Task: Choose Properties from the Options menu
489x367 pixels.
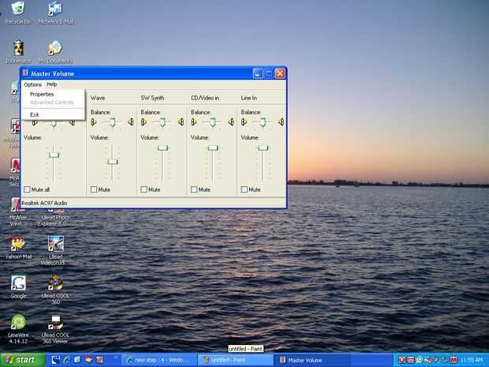Action: (53, 94)
